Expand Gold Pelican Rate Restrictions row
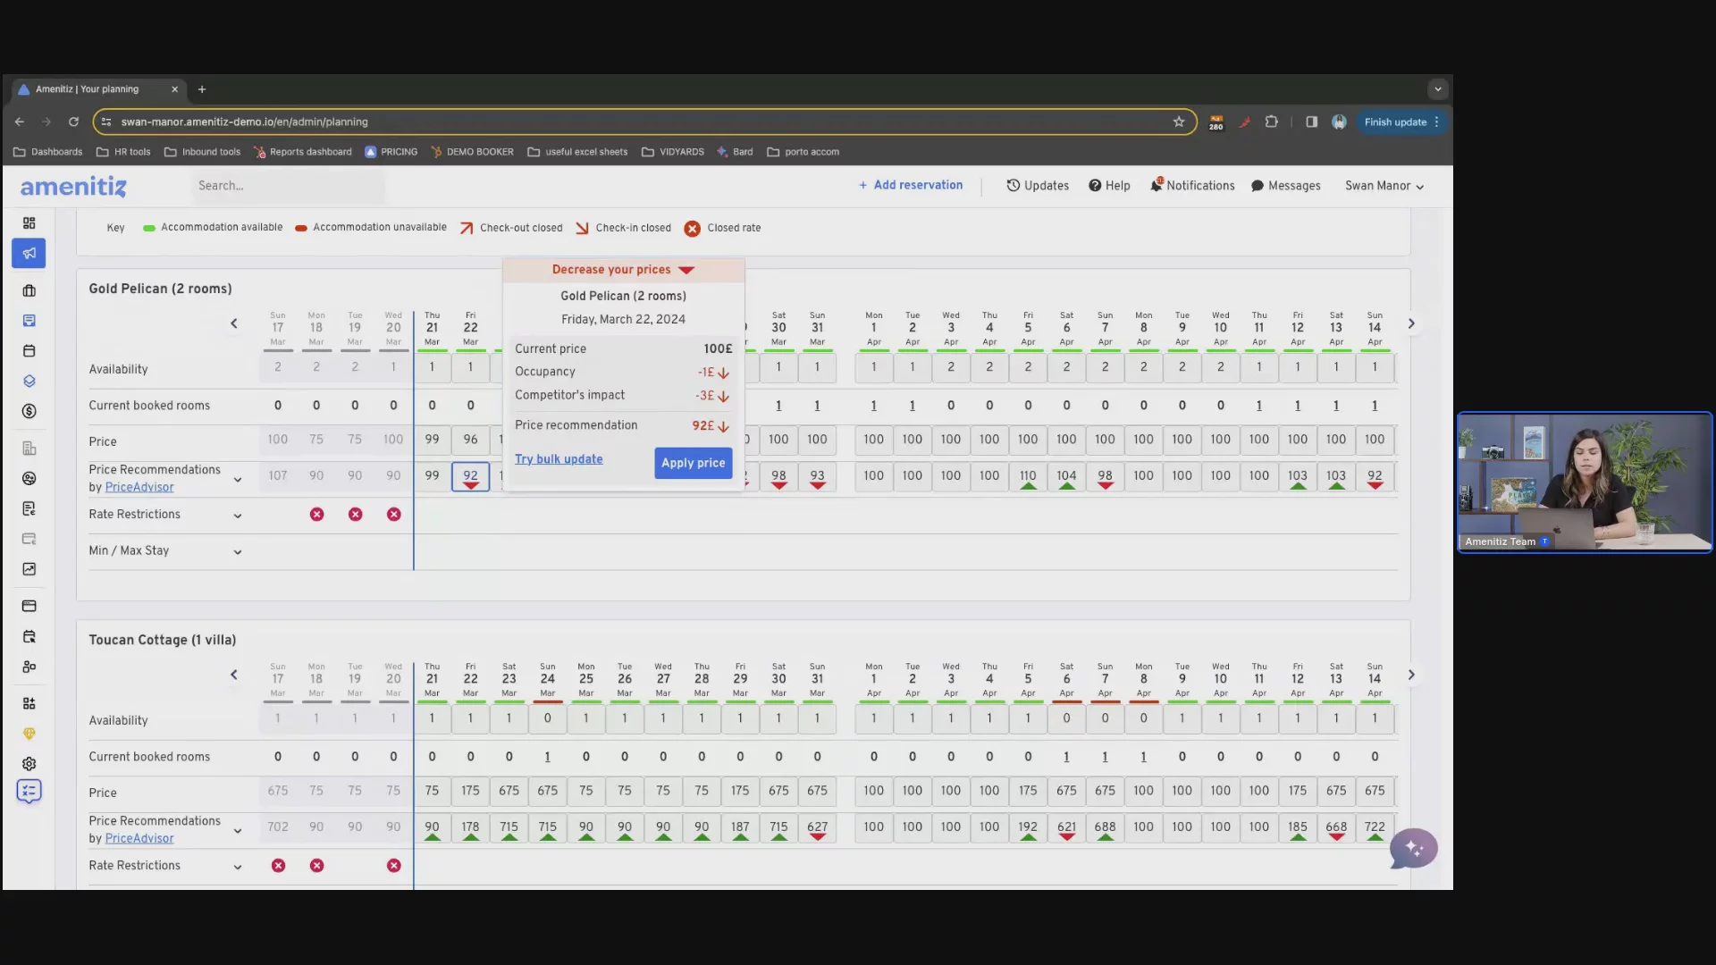1716x965 pixels. tap(238, 516)
